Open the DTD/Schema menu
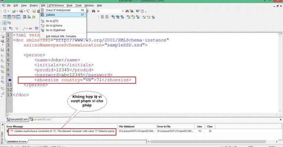Screen dimensions: 283x147 pos(56,6)
